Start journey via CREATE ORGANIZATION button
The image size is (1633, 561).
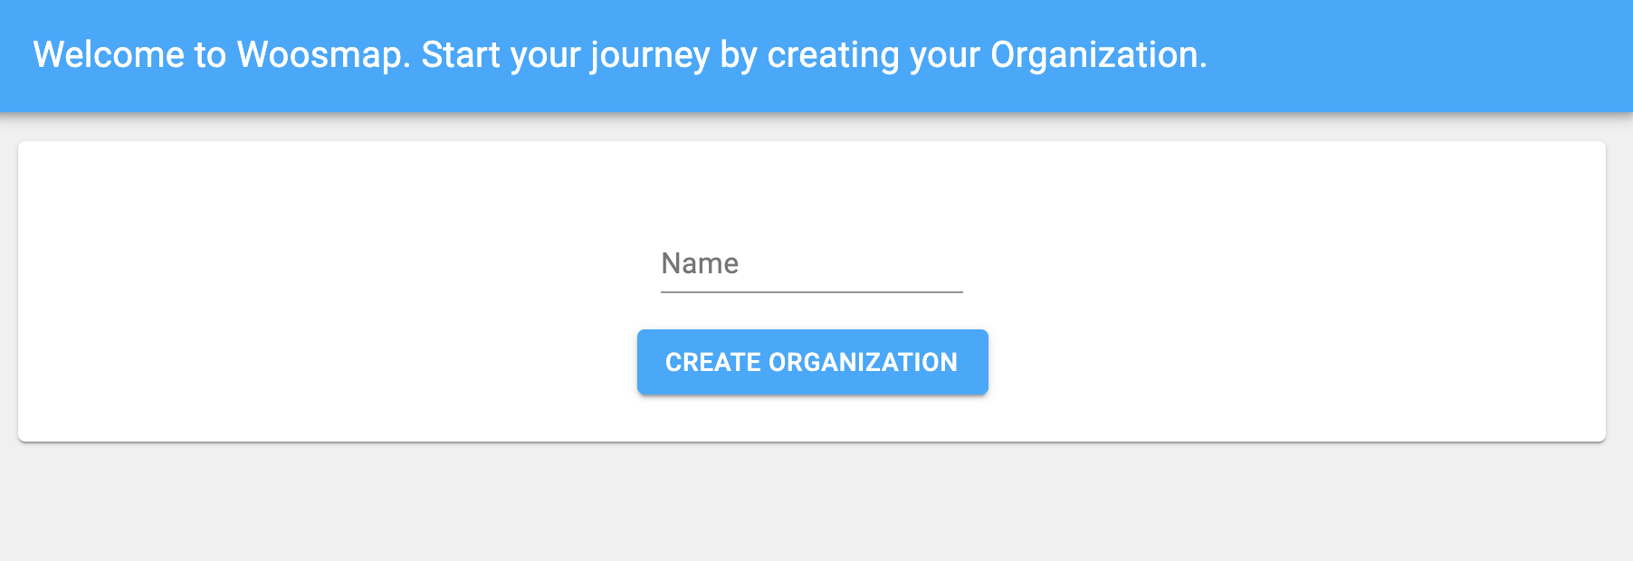click(812, 362)
